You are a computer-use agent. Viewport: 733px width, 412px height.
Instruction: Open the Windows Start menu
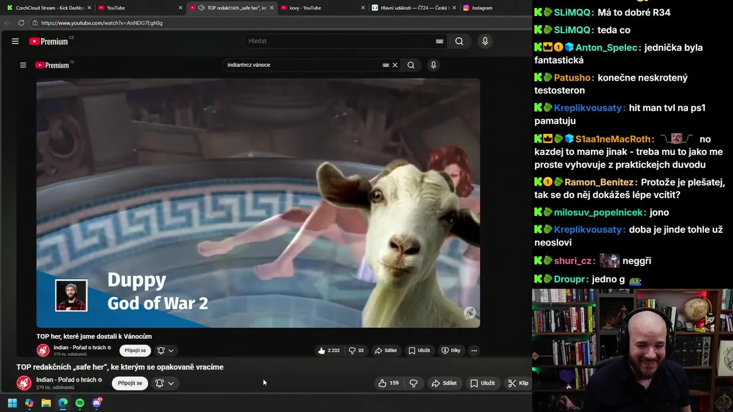pos(12,403)
